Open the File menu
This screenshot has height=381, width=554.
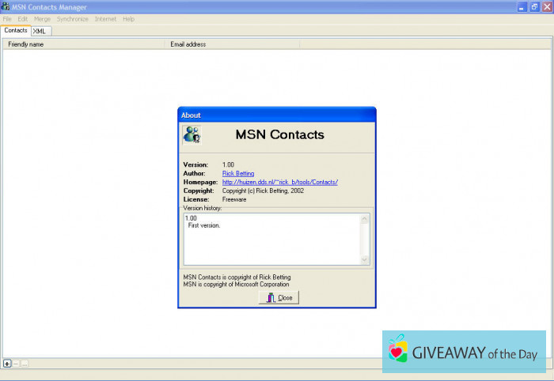coord(7,19)
